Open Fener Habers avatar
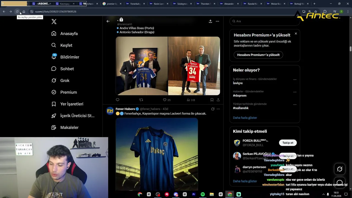 [110, 111]
